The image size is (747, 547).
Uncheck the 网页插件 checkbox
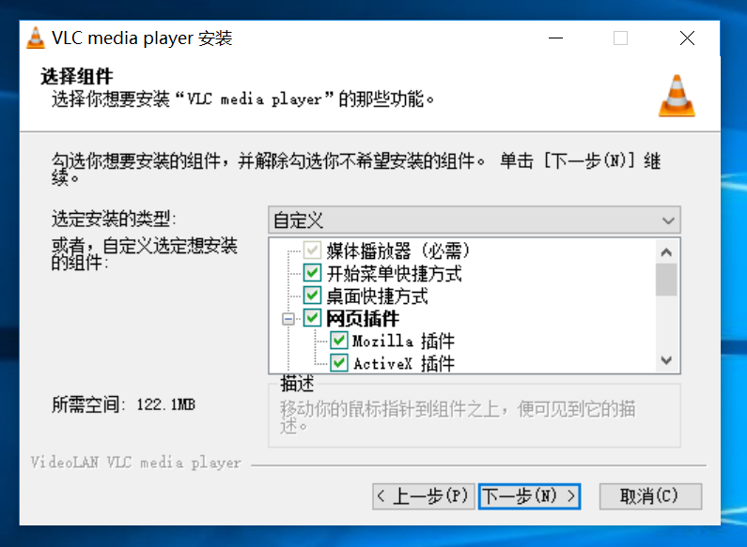click(x=312, y=318)
